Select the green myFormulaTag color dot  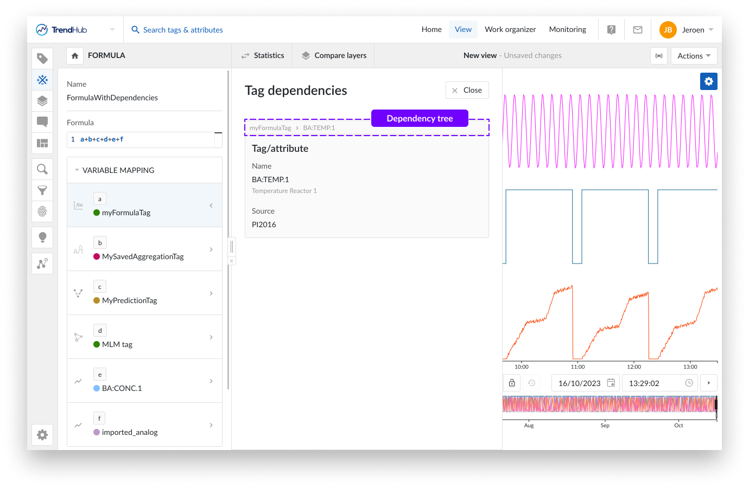point(97,213)
